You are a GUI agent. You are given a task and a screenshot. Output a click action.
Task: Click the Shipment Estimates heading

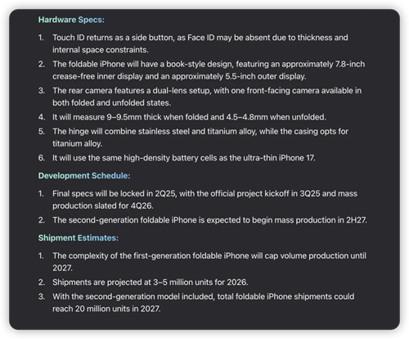pos(79,237)
